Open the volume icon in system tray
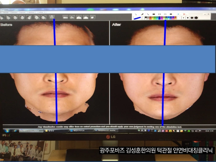The height and width of the screenshot is (162, 216). click(196, 131)
